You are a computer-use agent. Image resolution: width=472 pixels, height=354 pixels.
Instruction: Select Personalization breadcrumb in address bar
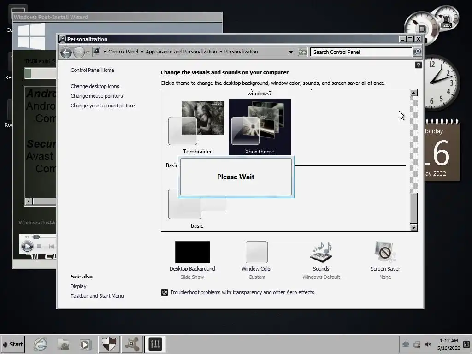click(241, 52)
